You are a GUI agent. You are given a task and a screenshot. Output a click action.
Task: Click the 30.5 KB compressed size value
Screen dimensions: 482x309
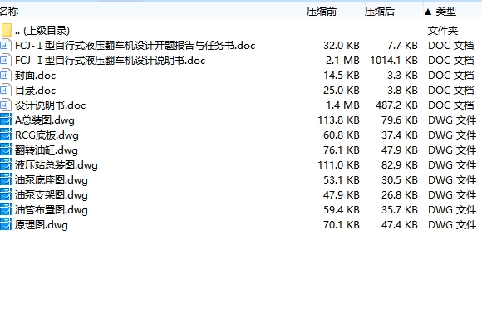[x=400, y=180]
